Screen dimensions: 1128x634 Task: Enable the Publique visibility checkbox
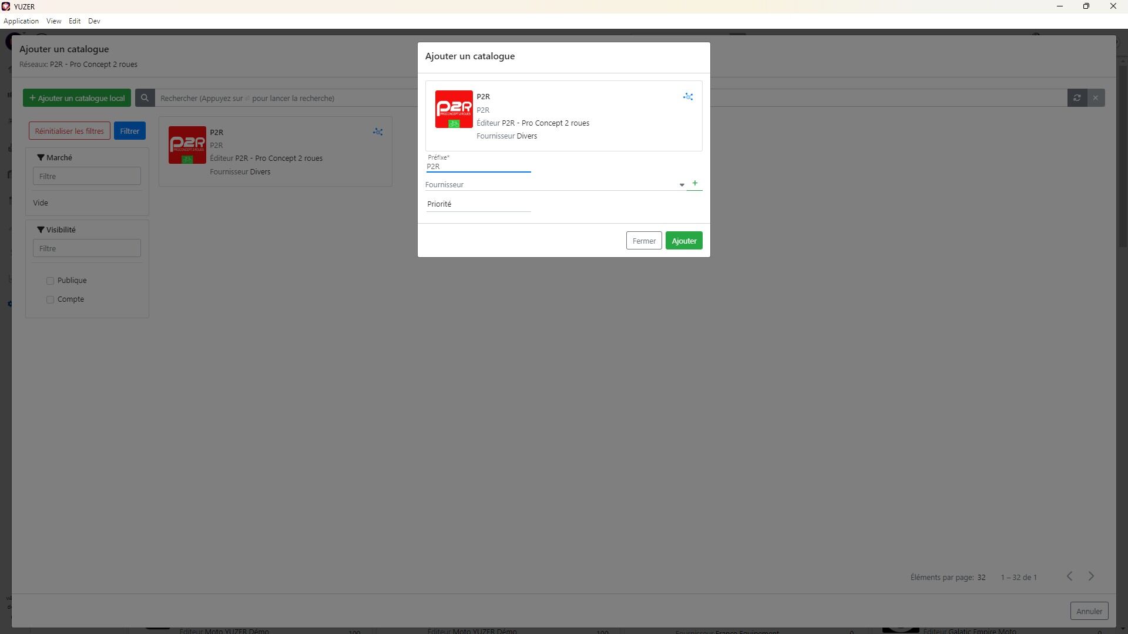click(51, 281)
